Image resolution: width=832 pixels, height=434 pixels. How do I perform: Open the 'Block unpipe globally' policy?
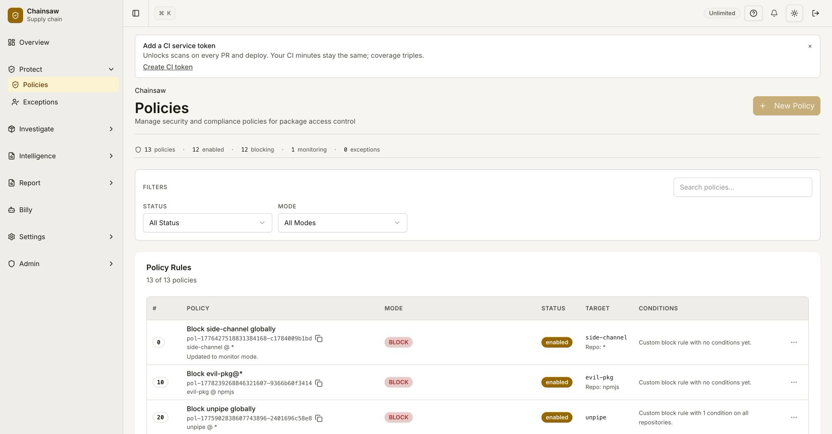[x=221, y=409]
